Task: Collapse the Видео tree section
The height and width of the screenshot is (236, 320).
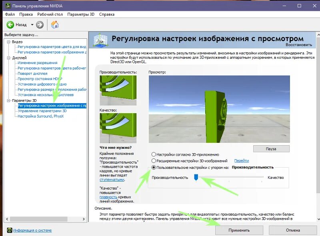Action: pyautogui.click(x=8, y=42)
